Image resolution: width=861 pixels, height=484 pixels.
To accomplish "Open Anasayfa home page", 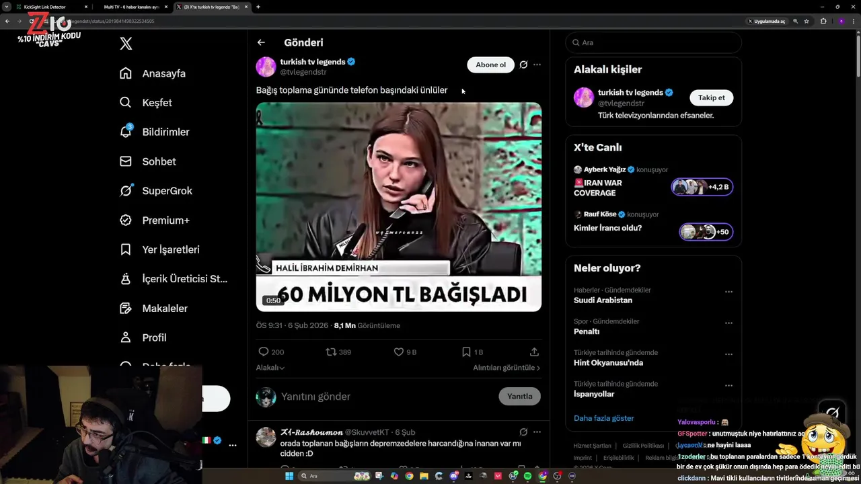I will (x=153, y=73).
